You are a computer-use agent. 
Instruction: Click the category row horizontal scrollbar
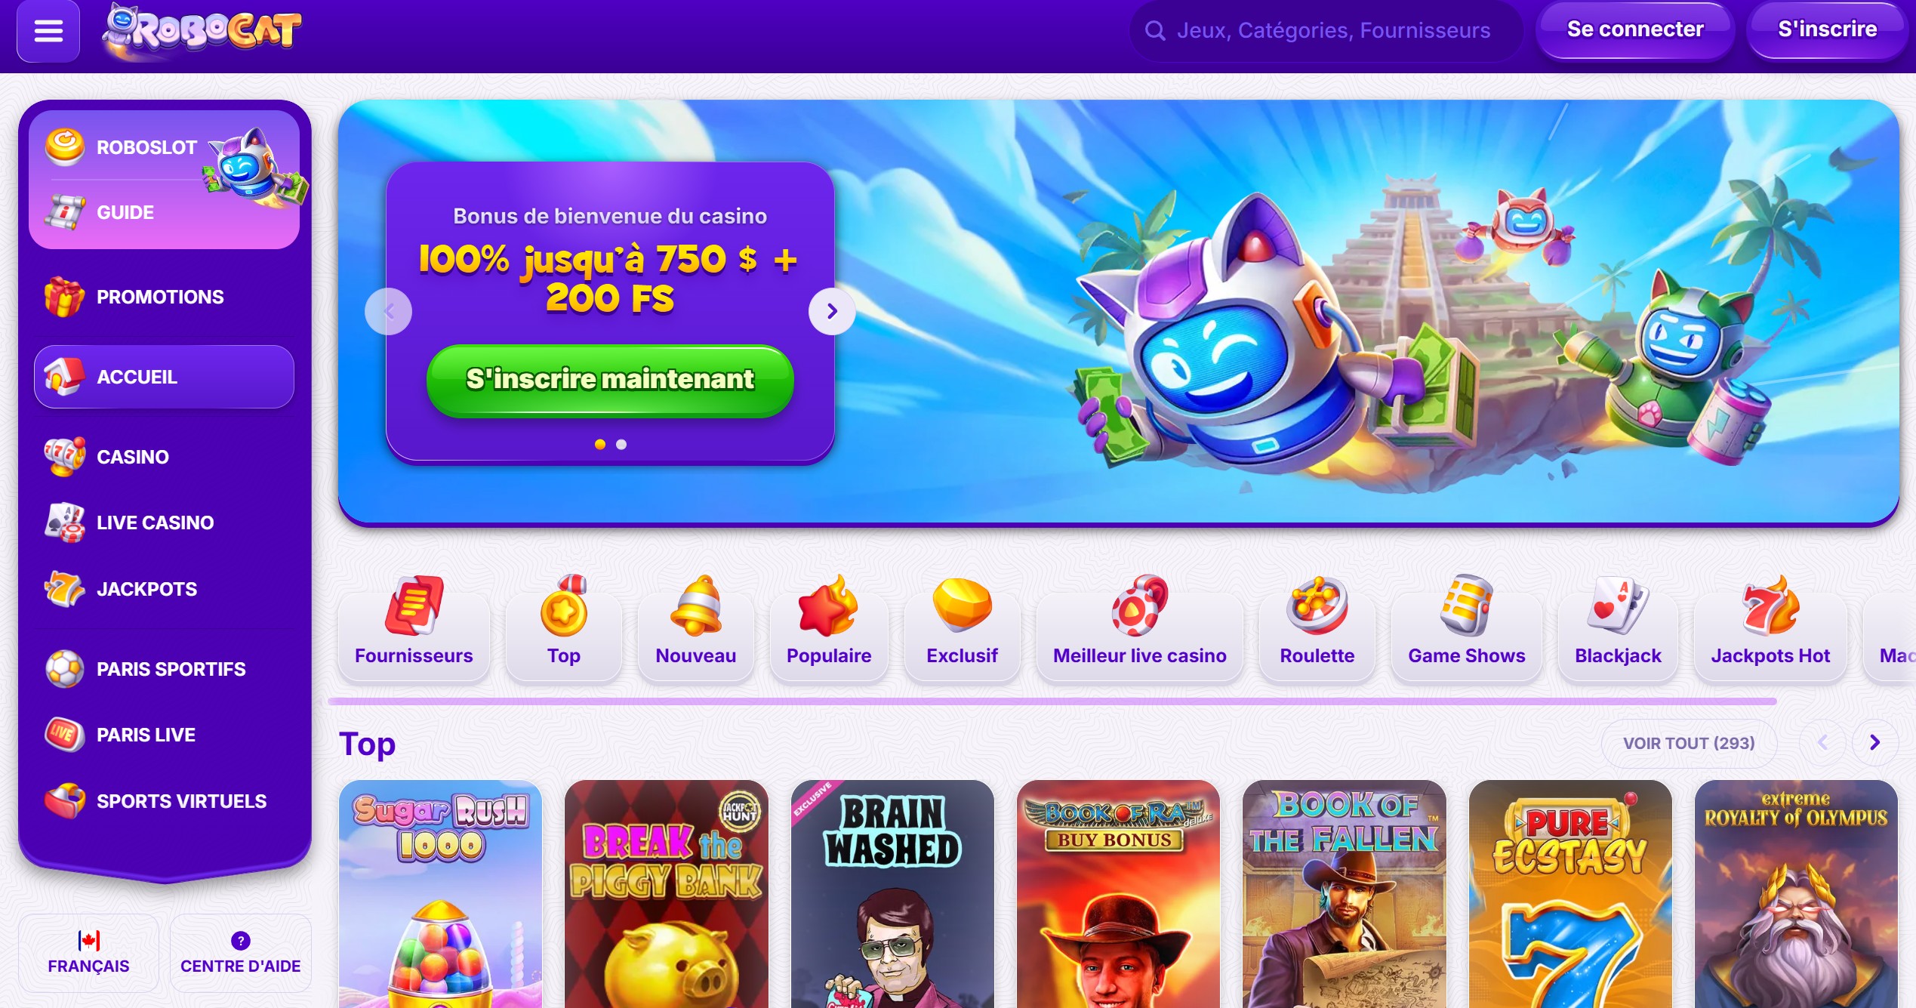1052,701
